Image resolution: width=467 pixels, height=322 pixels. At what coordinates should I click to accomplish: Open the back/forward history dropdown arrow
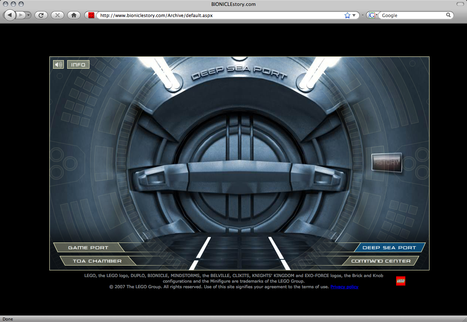pyautogui.click(x=29, y=15)
